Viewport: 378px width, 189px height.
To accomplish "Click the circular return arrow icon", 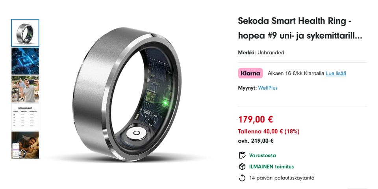I will tap(242, 178).
